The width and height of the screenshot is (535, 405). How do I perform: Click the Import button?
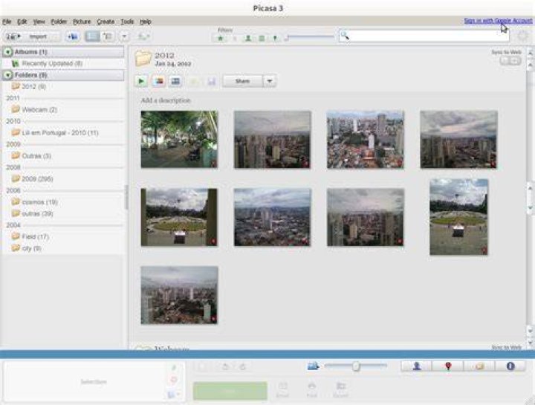pos(33,36)
